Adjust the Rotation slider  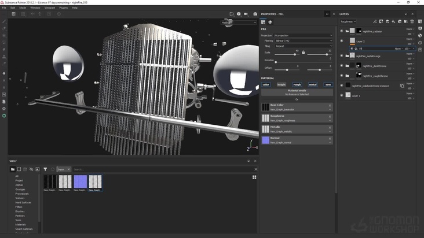tap(276, 62)
